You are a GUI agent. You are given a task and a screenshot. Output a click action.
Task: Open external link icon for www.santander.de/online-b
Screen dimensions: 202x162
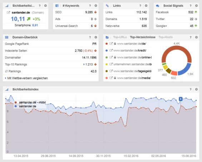pos(111,57)
